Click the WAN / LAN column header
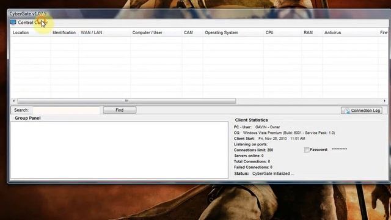 [x=92, y=32]
